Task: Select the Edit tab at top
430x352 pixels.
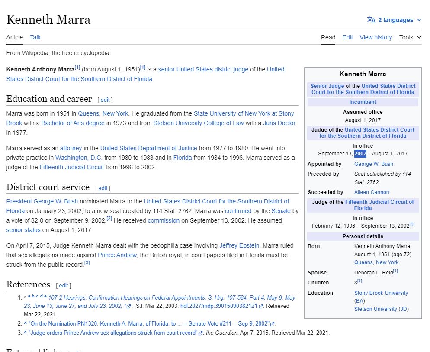Action: pyautogui.click(x=347, y=37)
